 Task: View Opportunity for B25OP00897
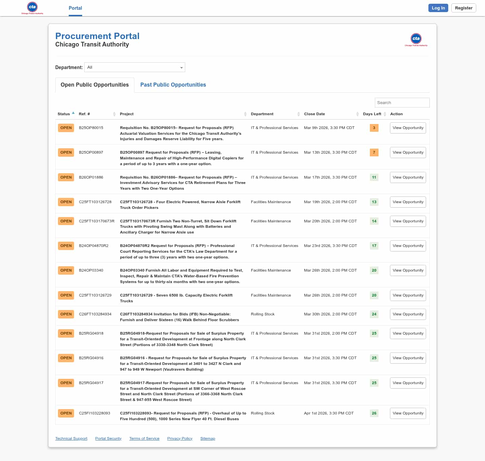coord(408,153)
